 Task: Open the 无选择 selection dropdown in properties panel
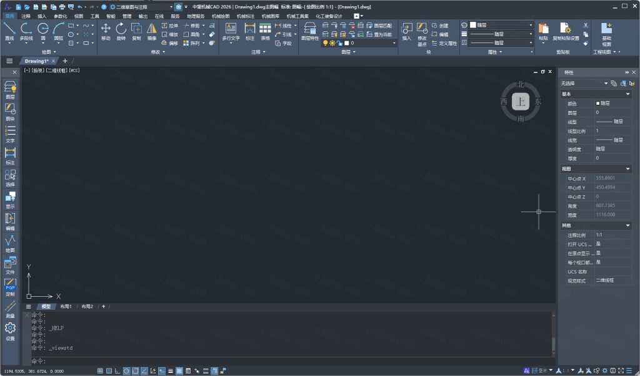584,83
